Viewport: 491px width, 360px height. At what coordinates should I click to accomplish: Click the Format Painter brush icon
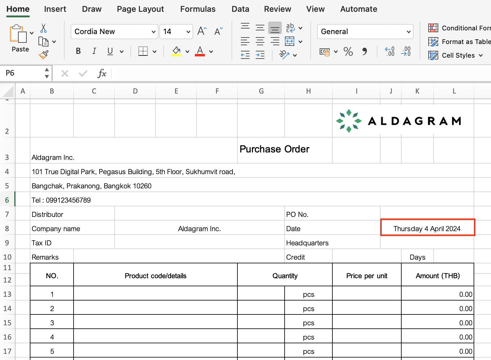click(x=43, y=55)
